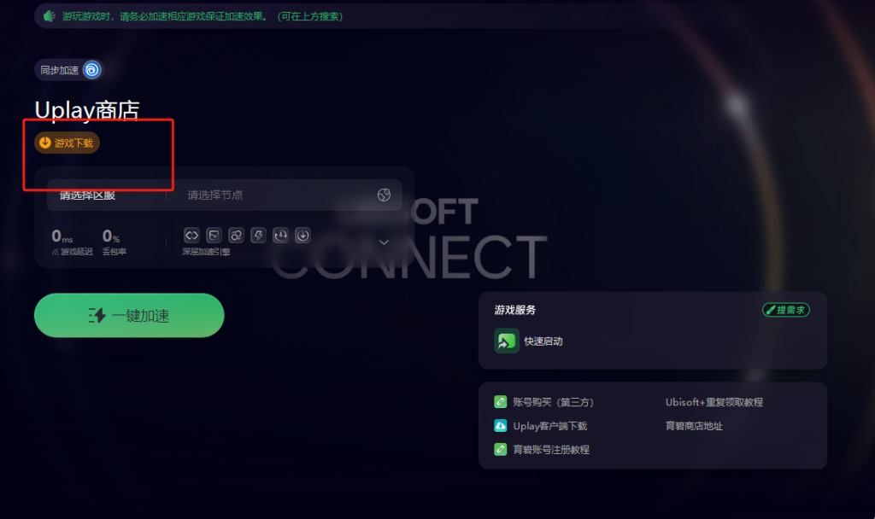The width and height of the screenshot is (875, 519).
Task: Toggle the first link-shaped acceleration engine icon
Action: click(191, 236)
